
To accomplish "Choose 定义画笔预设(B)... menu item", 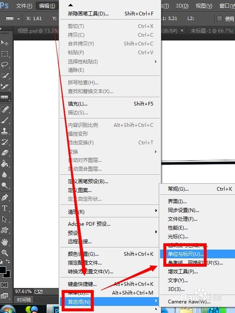I will click(x=110, y=182).
